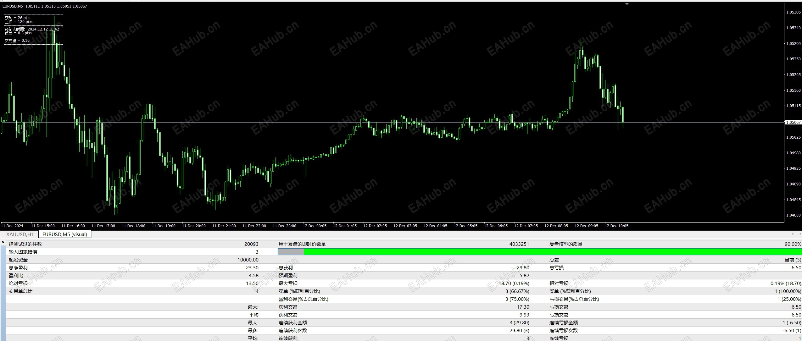Select the EURUSD,M5 (visual) chart tab
The width and height of the screenshot is (802, 341).
(65, 234)
